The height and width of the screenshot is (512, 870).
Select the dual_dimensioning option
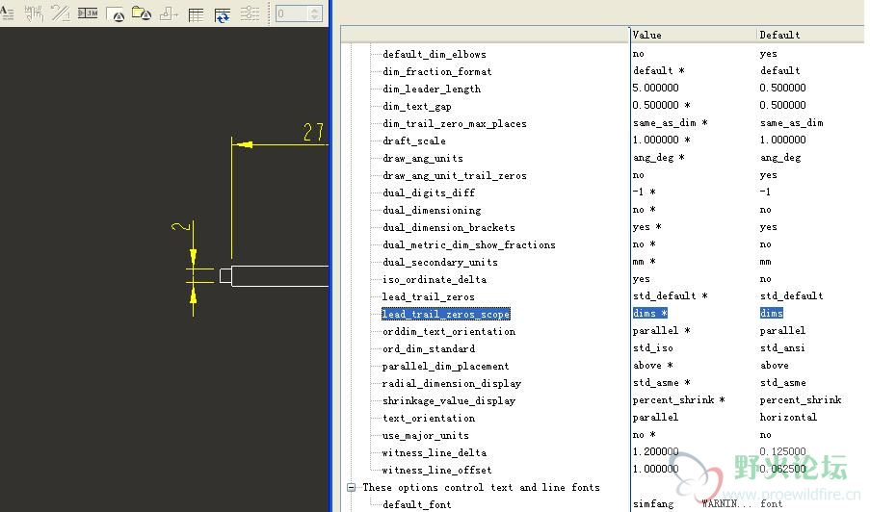click(x=432, y=210)
